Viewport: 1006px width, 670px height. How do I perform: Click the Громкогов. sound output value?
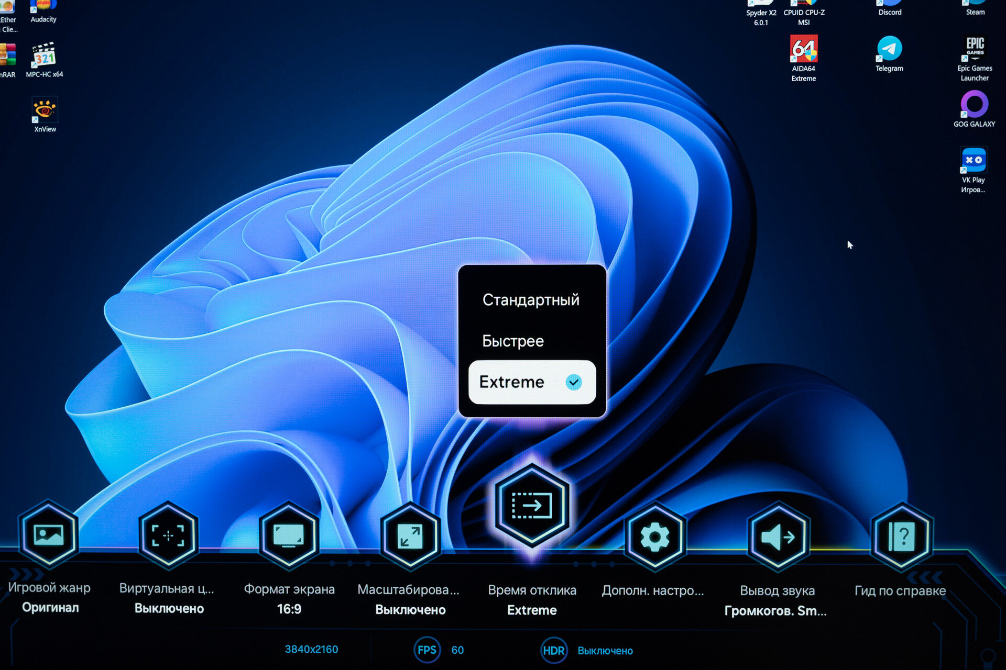pos(775,611)
